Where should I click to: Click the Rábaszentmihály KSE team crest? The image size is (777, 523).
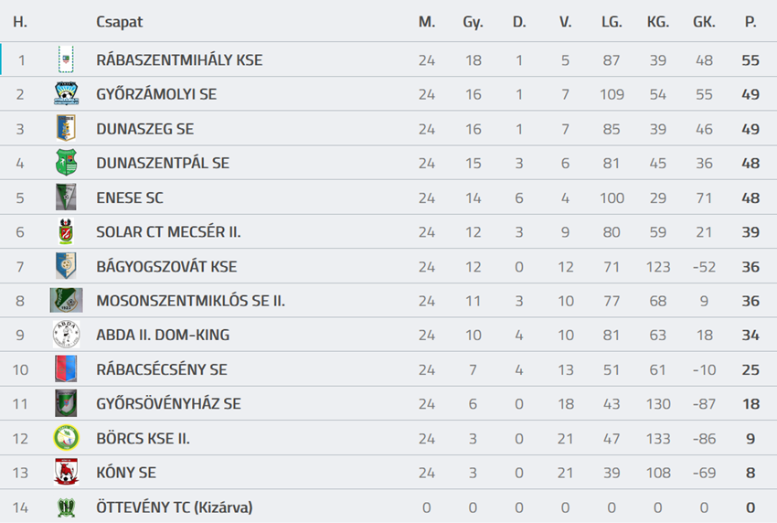tap(66, 59)
